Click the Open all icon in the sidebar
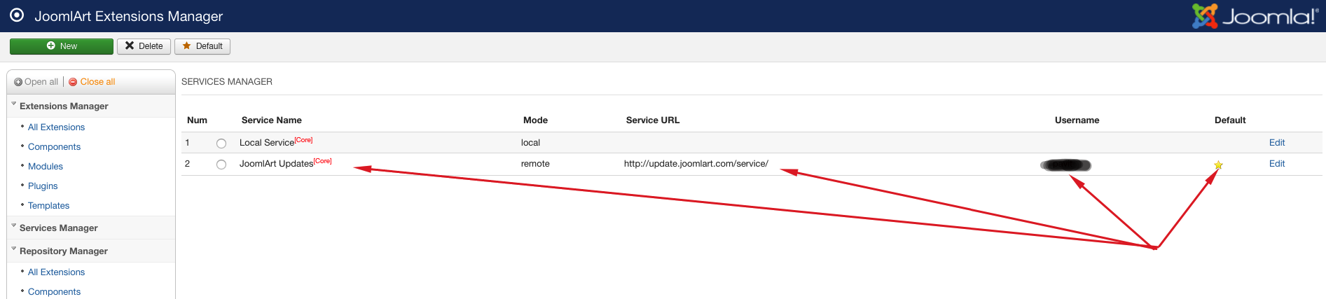1326x299 pixels. pos(18,82)
